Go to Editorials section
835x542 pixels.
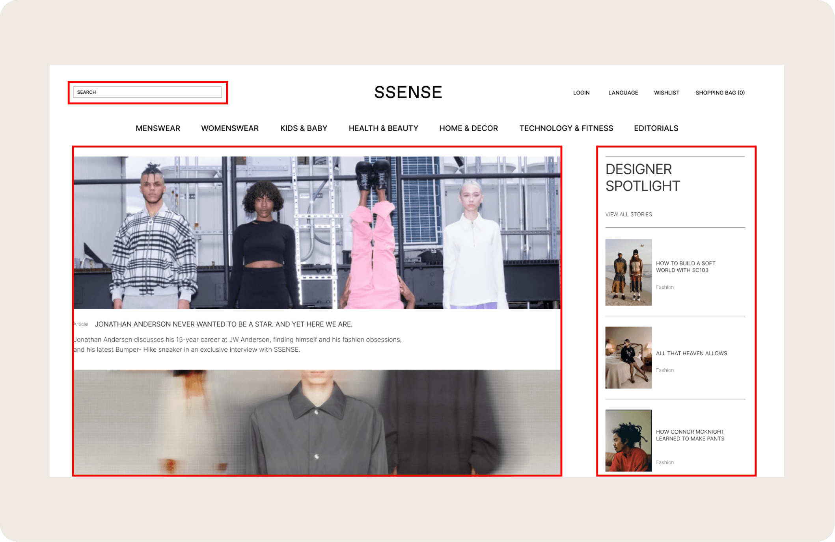[x=656, y=128]
